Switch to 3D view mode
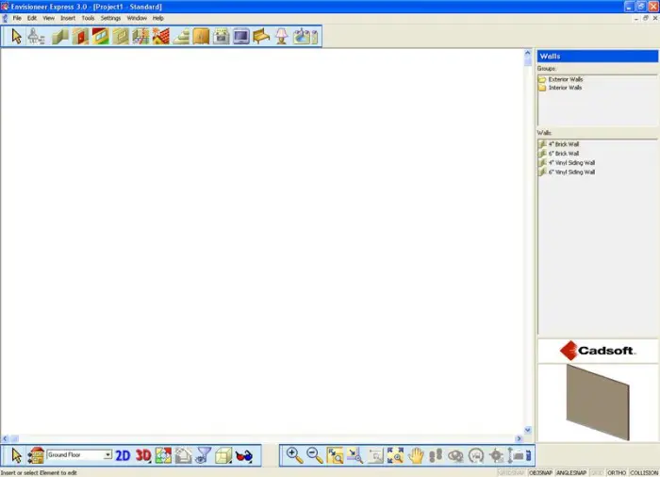 (x=142, y=455)
